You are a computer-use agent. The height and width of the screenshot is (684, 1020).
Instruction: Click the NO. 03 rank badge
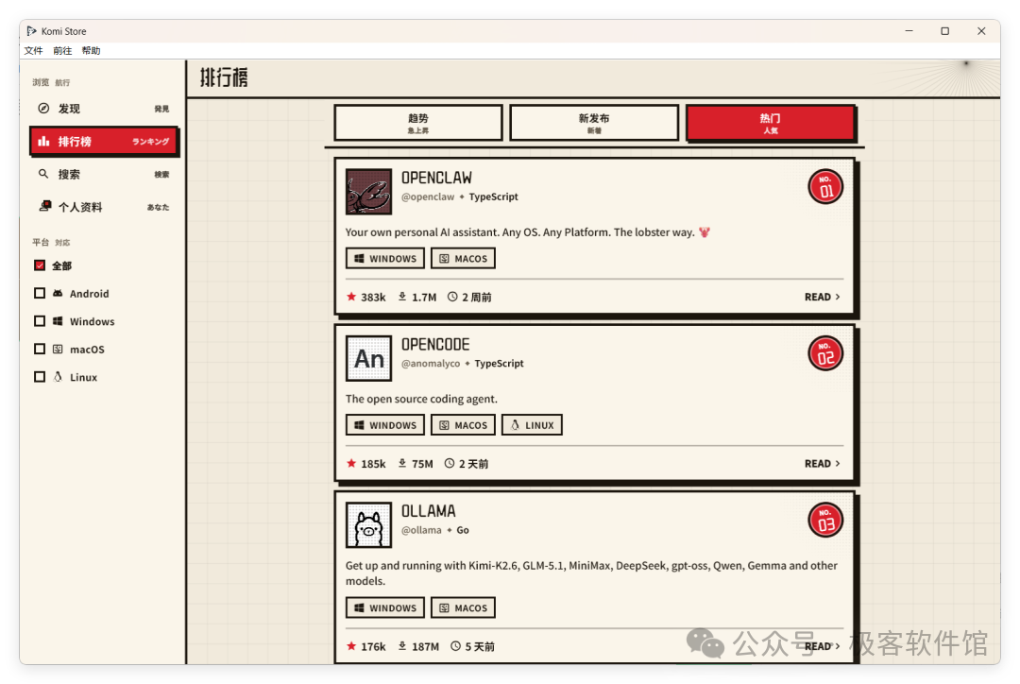pyautogui.click(x=825, y=520)
